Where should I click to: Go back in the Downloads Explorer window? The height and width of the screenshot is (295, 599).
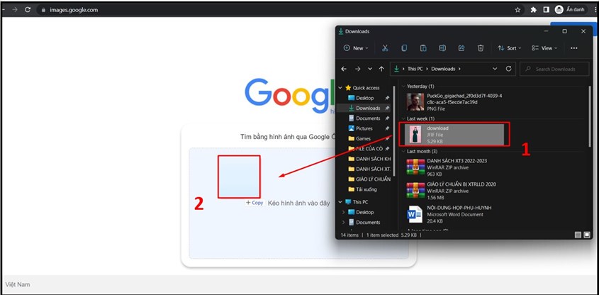click(344, 69)
